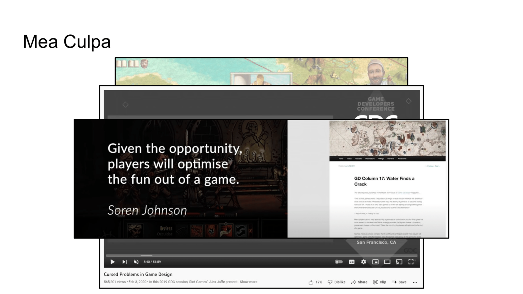Screen dimensions: 523x294
Task: Play the video
Action: coord(112,262)
